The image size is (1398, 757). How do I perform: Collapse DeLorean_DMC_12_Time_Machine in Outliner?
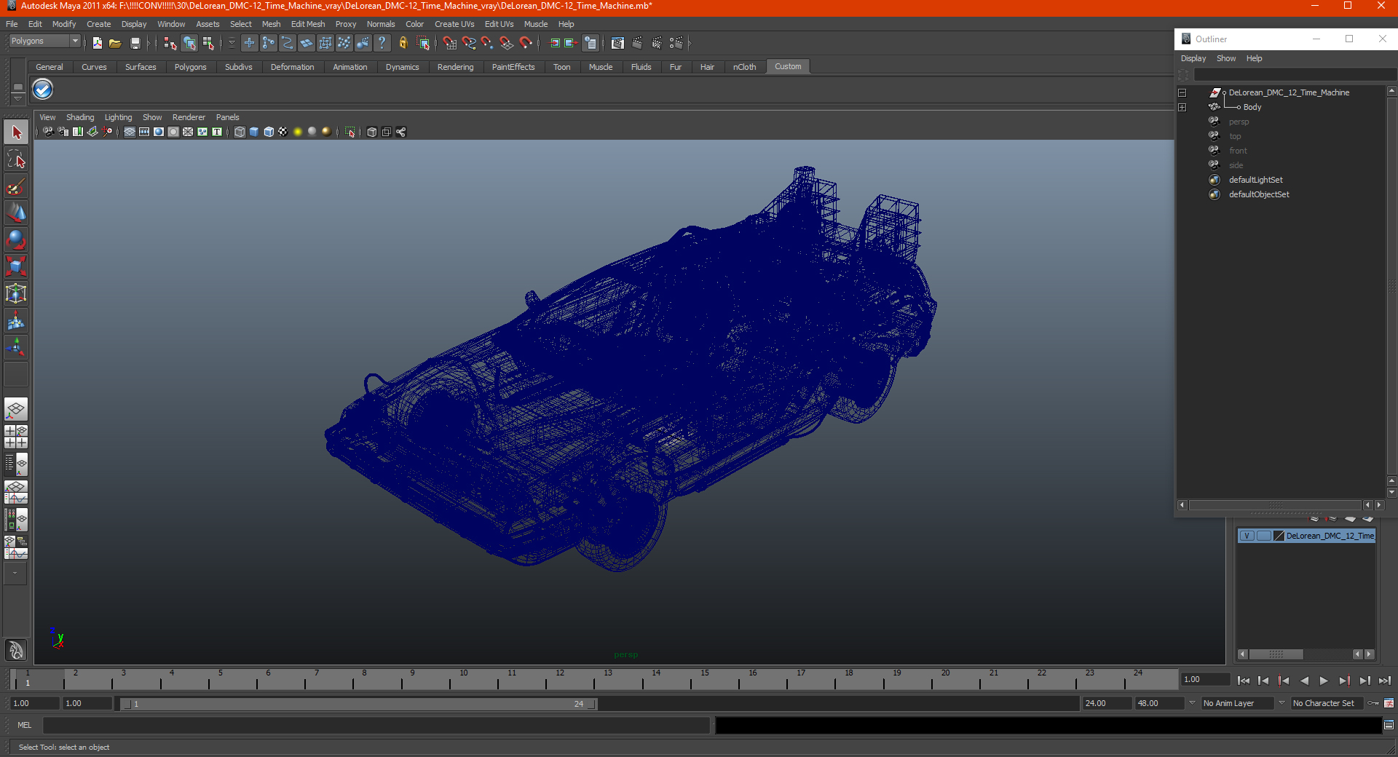click(1182, 92)
